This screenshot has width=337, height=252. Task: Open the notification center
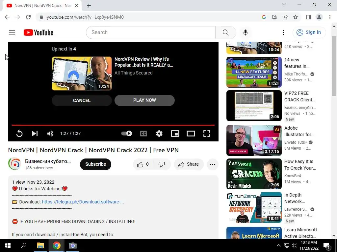point(327,245)
